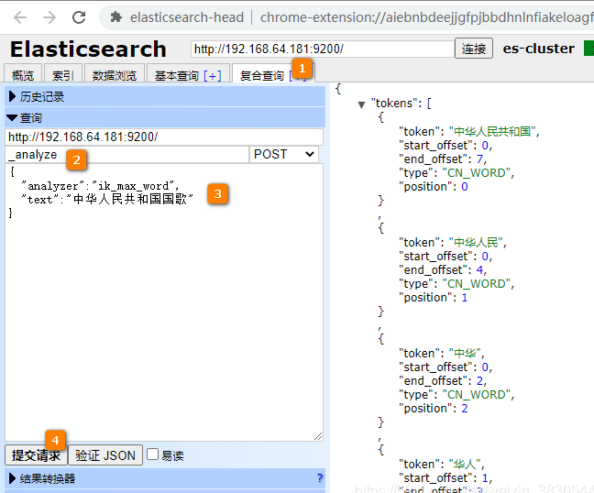
Task: Switch to the 索引 indices tab
Action: pyautogui.click(x=63, y=75)
